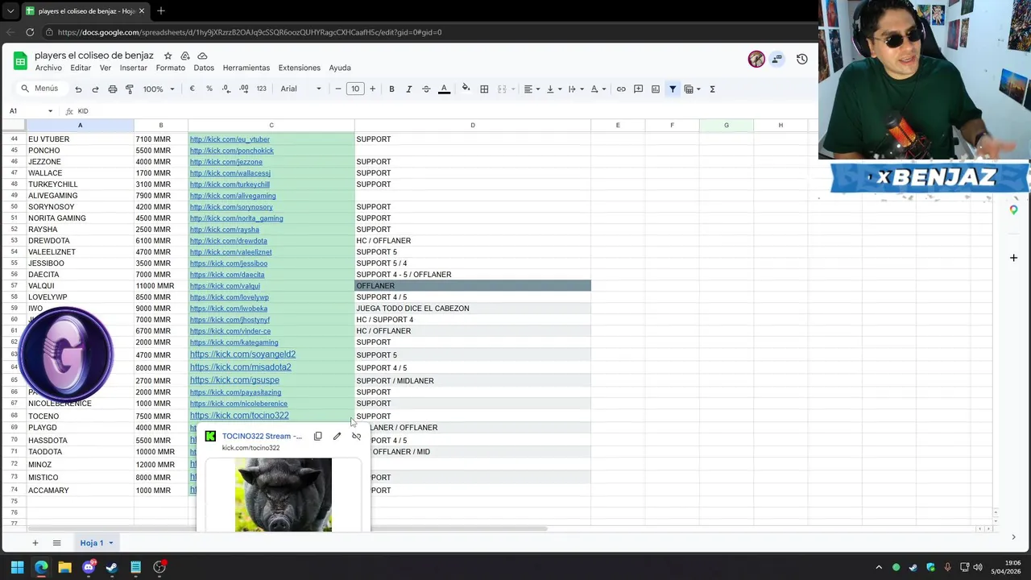Image resolution: width=1031 pixels, height=580 pixels.
Task: Open number format 123 menu
Action: coord(261,89)
